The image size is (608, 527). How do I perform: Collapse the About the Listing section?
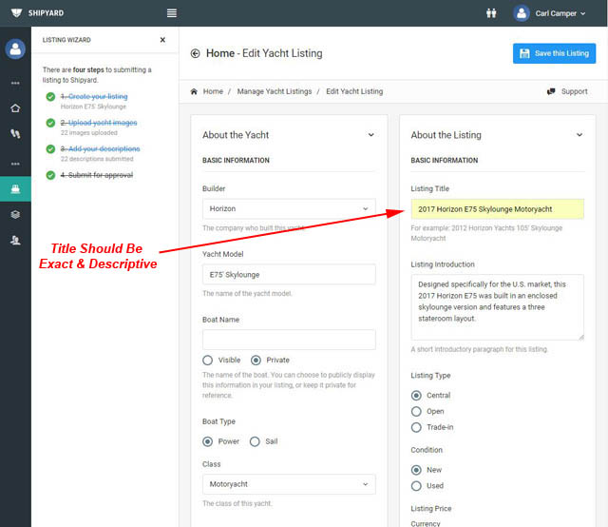[579, 135]
